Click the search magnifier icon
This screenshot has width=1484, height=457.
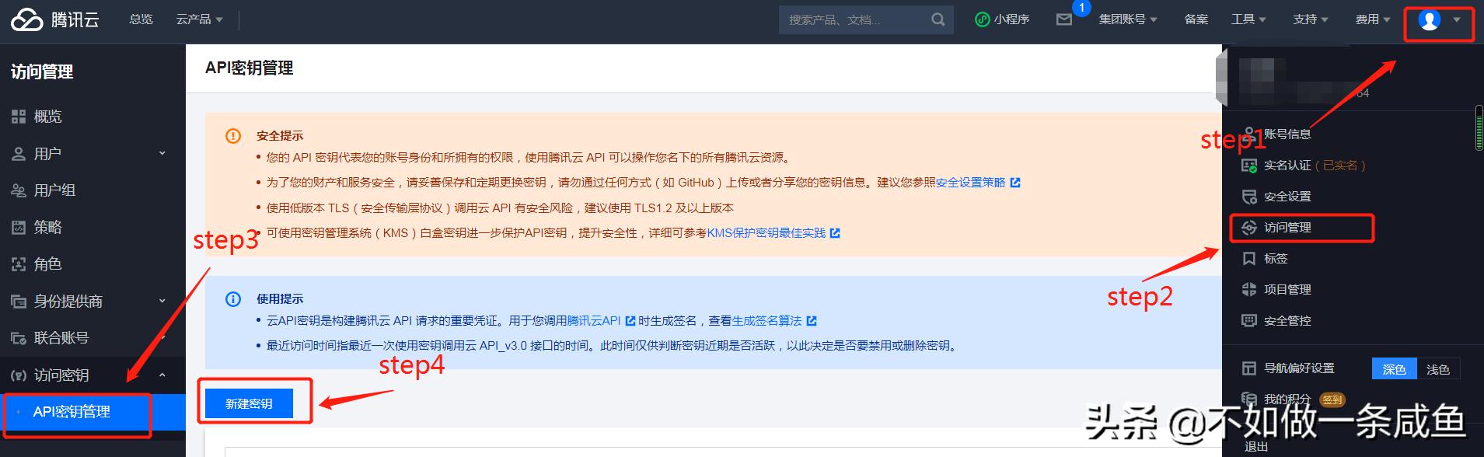(938, 19)
